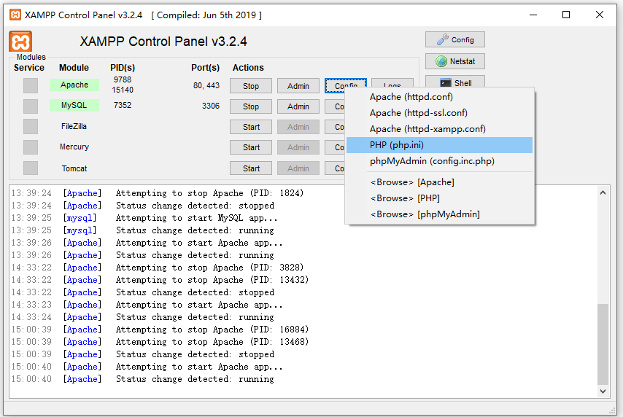Toggle the Mercury service checkbox
Image resolution: width=623 pixels, height=417 pixels.
pyautogui.click(x=31, y=147)
